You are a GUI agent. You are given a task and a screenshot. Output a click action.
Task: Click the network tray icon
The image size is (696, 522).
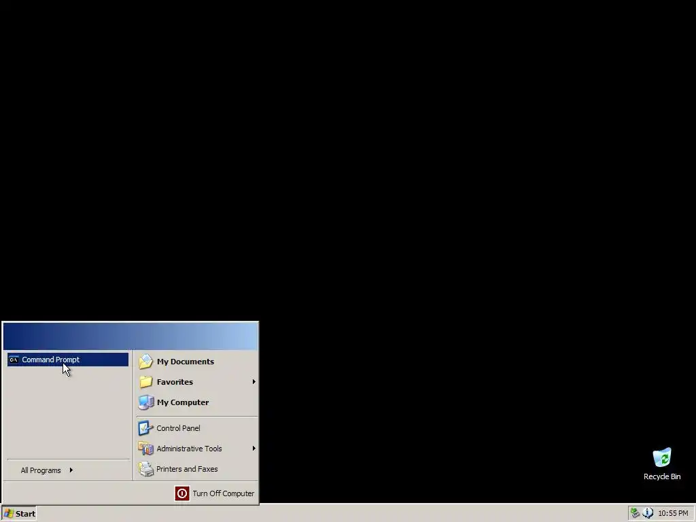tap(636, 513)
